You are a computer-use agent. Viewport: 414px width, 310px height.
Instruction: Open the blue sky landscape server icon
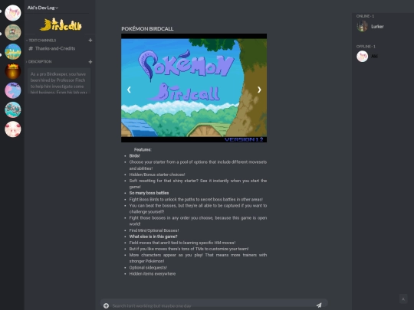(x=13, y=52)
